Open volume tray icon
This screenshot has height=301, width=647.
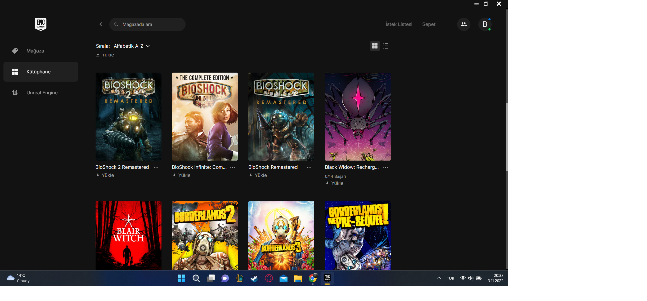[x=470, y=278]
